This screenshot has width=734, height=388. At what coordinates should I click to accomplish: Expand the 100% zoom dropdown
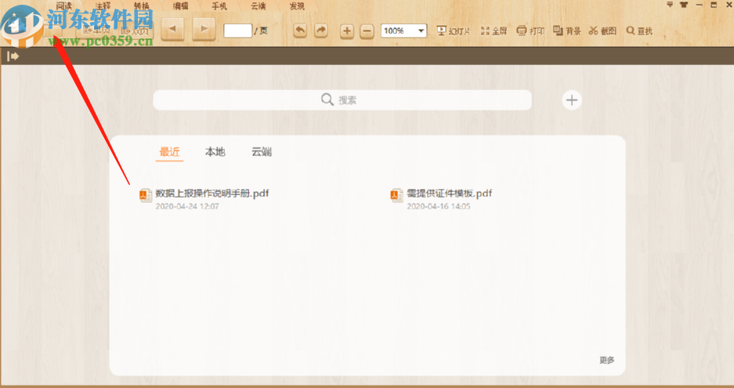pyautogui.click(x=421, y=31)
